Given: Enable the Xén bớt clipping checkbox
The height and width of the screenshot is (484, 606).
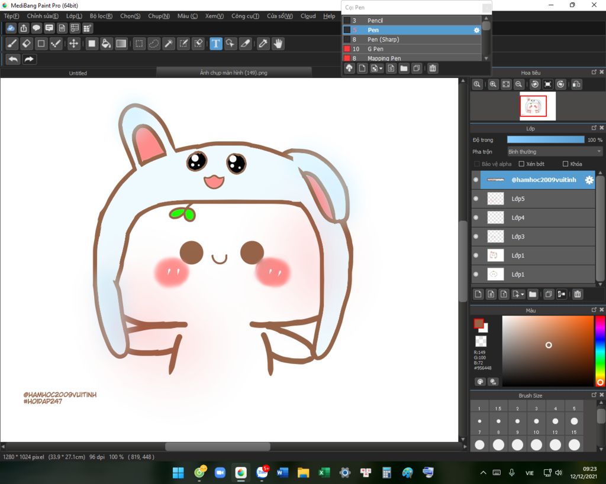Looking at the screenshot, I should click(x=521, y=164).
